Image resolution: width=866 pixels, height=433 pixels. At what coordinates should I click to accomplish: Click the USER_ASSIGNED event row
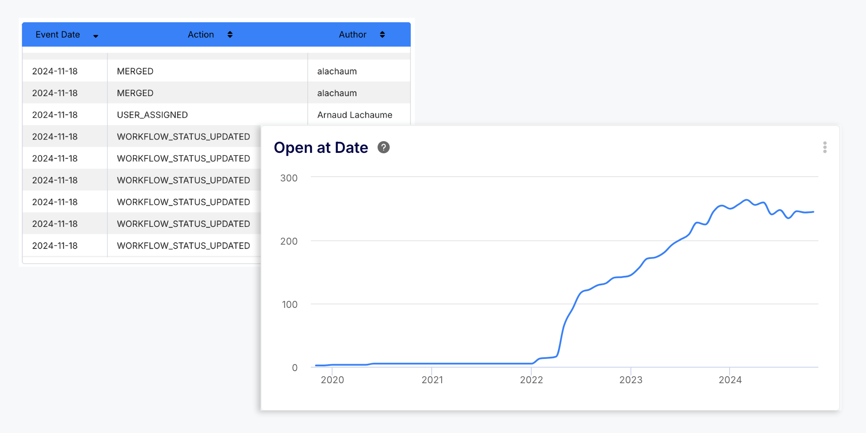pyautogui.click(x=152, y=115)
